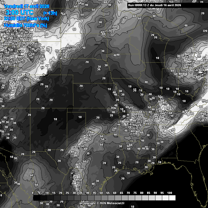
Task: Click the 25% dark gray scale swatch
Action: tap(70, 198)
